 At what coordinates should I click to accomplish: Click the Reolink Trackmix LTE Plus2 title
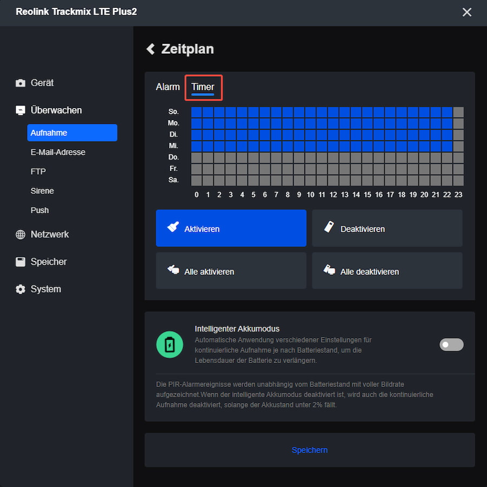click(76, 11)
